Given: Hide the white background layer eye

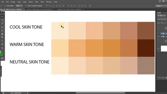Looking at the screenshot, I should [x=158, y=49].
